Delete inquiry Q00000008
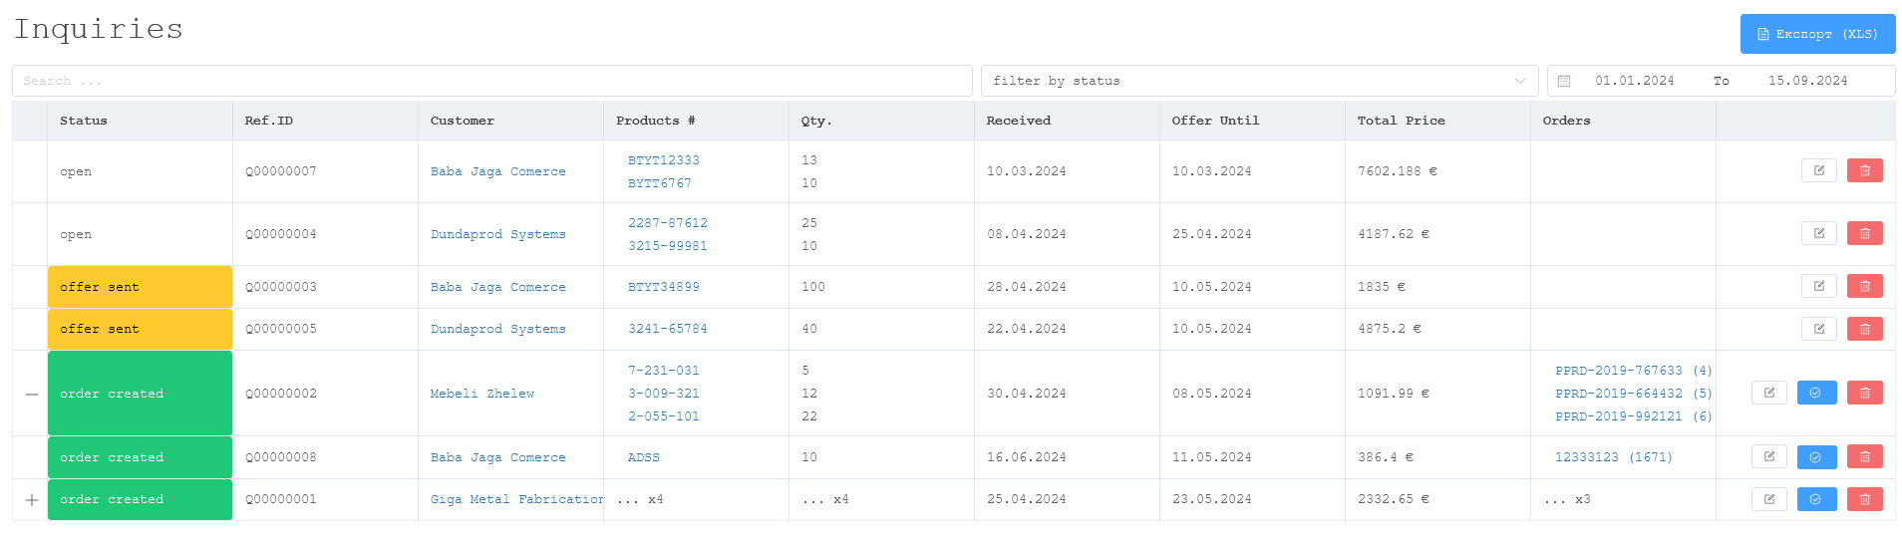Screen dimensions: 1902x543 coord(1864,456)
